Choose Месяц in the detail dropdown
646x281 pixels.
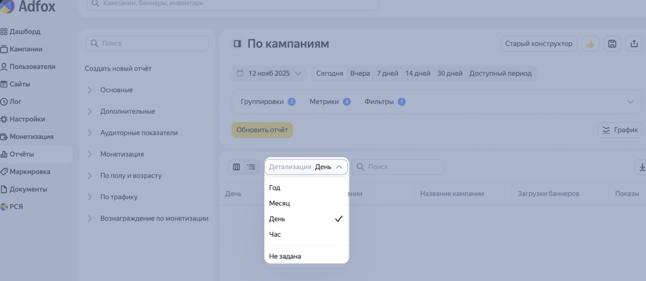[x=280, y=203]
